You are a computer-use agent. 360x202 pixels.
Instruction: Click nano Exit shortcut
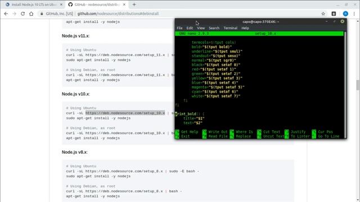183,136
